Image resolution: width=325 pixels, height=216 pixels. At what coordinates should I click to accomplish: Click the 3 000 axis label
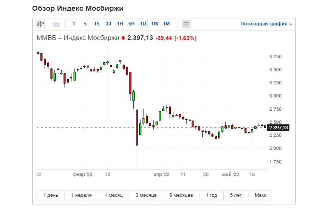(x=275, y=96)
